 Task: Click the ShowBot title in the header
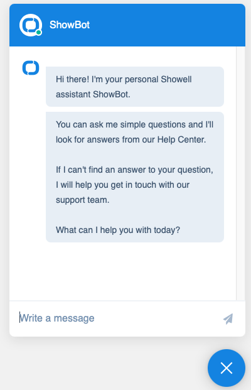coord(70,25)
